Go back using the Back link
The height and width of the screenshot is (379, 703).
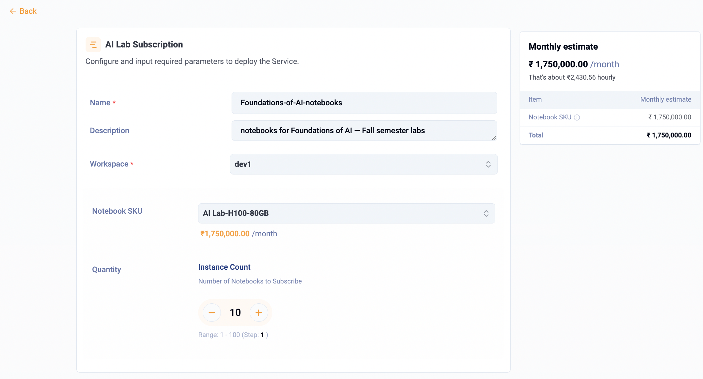[28, 11]
